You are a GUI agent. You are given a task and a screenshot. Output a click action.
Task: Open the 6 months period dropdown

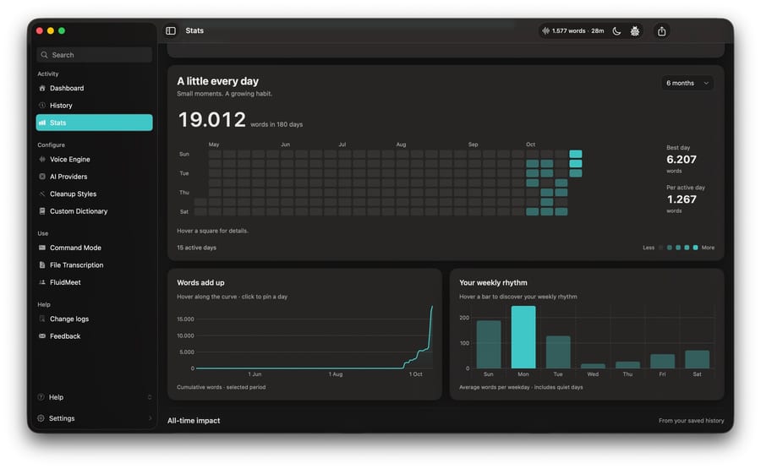687,83
